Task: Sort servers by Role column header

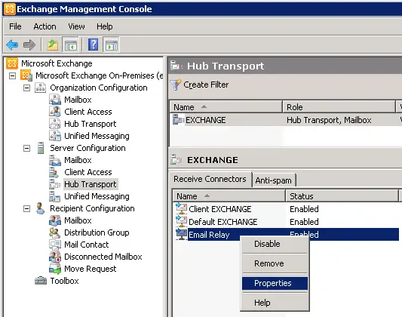Action: (x=339, y=107)
